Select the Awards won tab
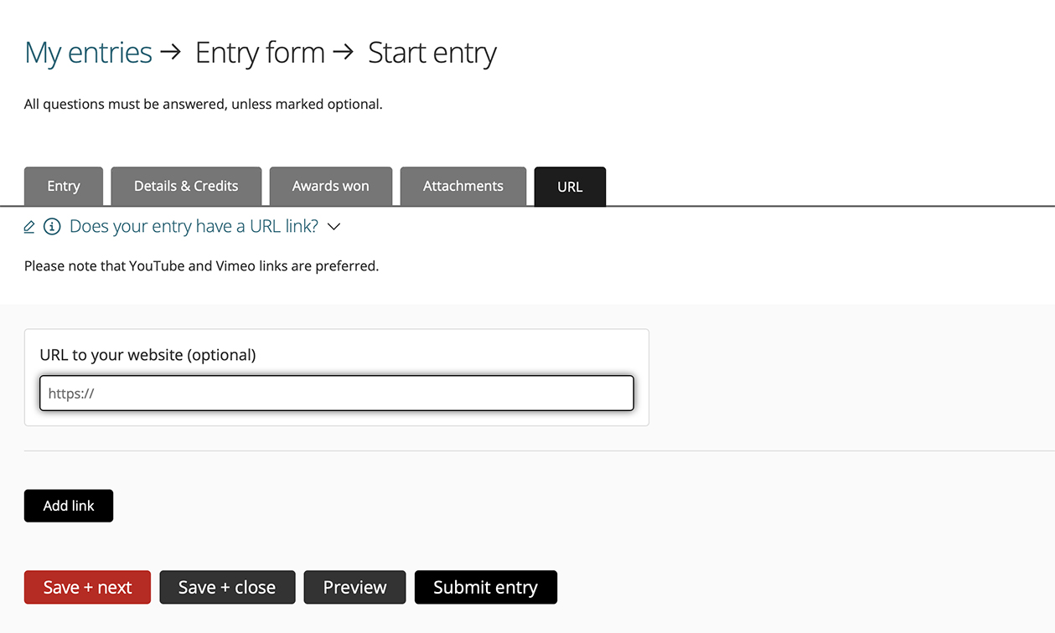1055x633 pixels. pyautogui.click(x=331, y=186)
